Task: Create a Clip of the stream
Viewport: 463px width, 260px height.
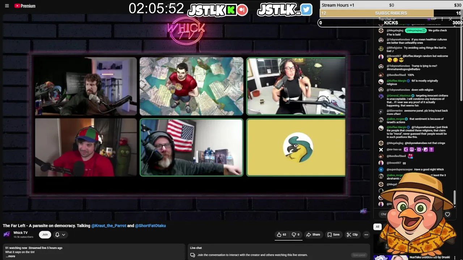Action: (x=352, y=235)
